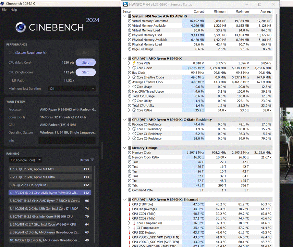Collapse the System: MSI Vector A16 group
Viewport: 293px width, 247px height.
click(x=125, y=16)
